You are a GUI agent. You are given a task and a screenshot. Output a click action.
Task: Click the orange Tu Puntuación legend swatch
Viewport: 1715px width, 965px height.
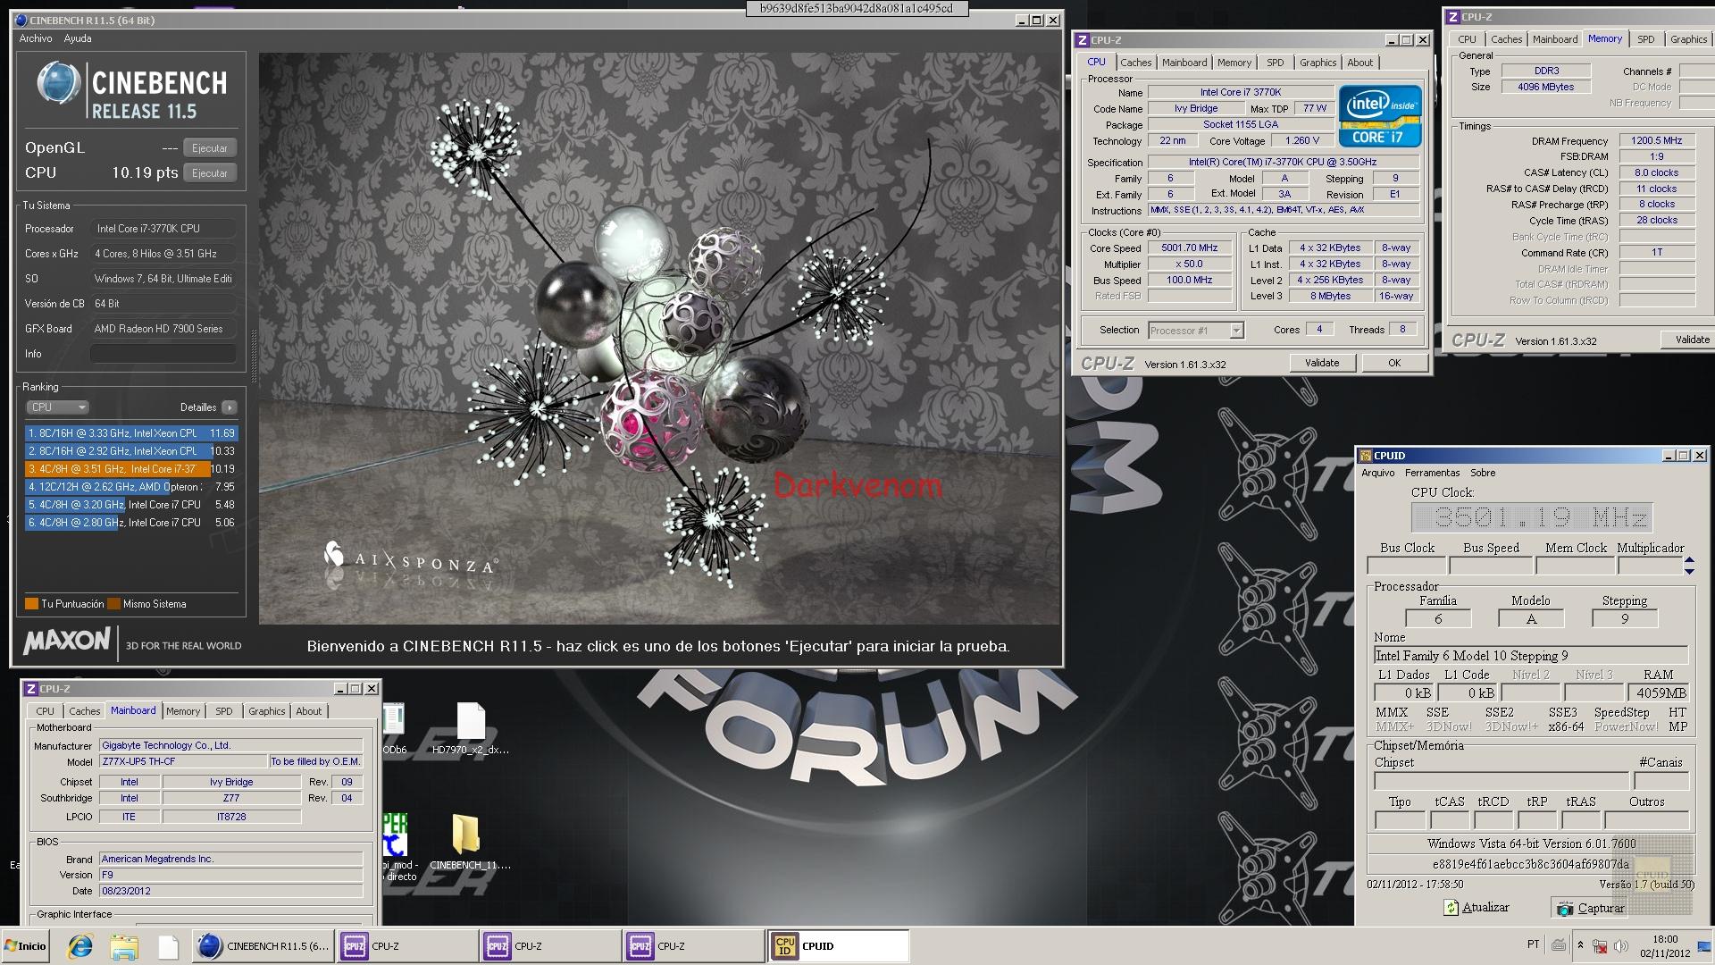click(31, 604)
